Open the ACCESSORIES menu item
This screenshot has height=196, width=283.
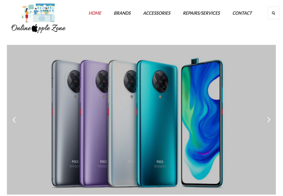click(x=157, y=13)
